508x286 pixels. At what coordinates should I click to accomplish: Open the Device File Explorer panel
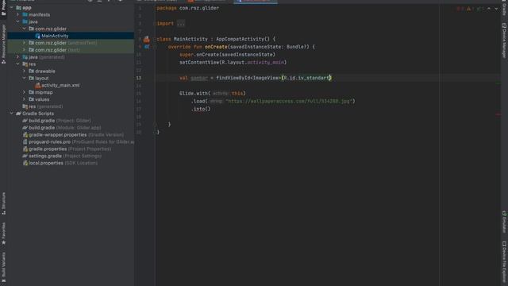[x=504, y=263]
